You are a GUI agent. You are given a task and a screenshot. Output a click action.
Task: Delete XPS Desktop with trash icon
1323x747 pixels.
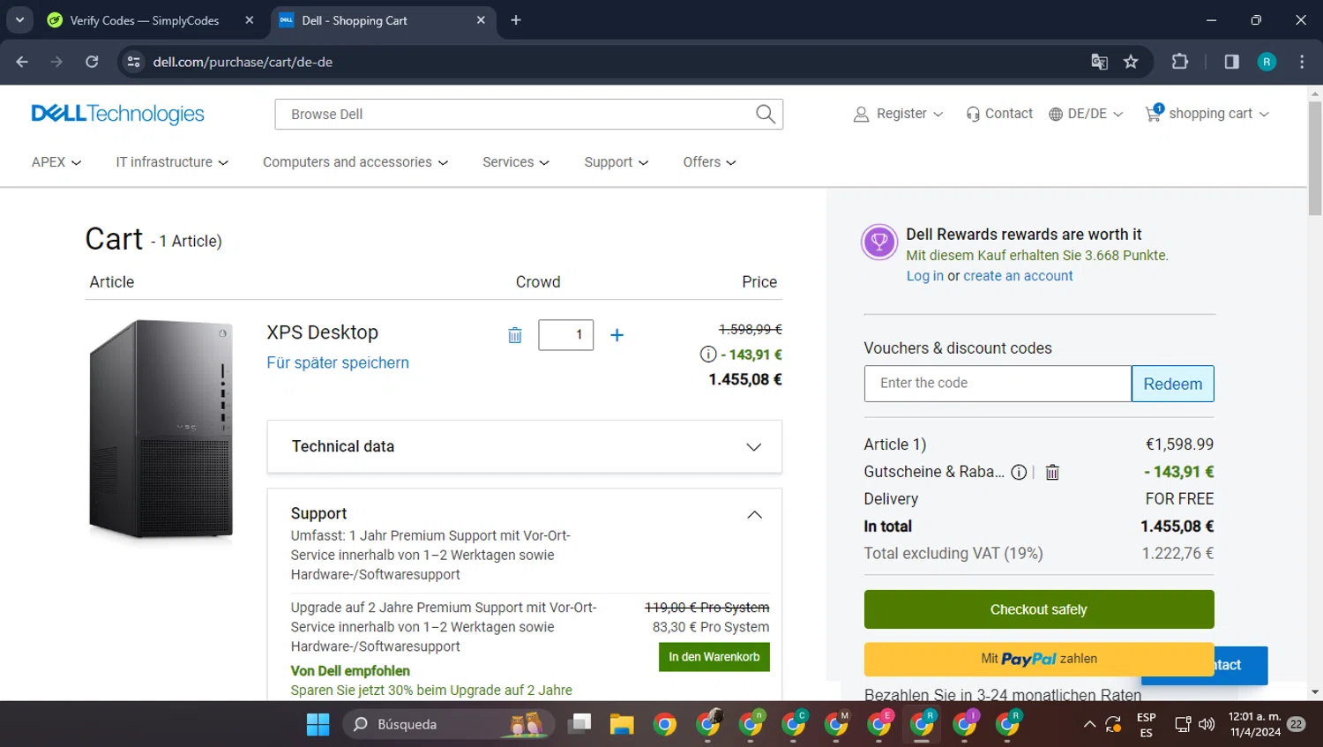(x=515, y=335)
